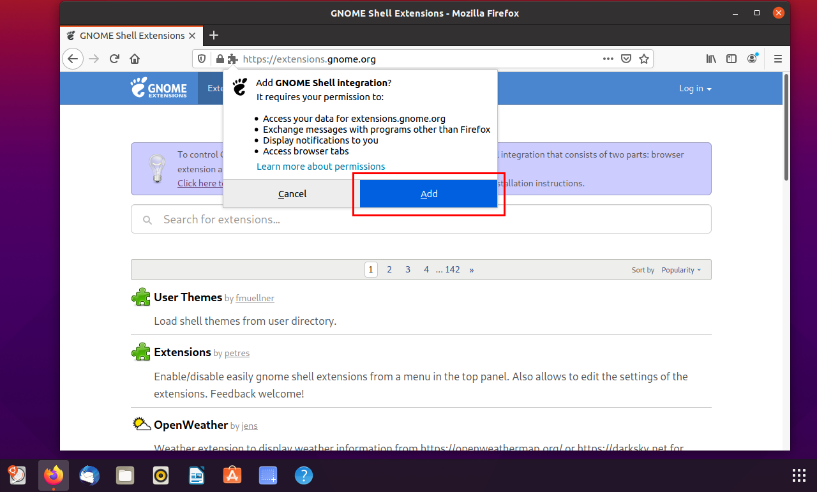Launch Rhythmbox from the dock

161,475
